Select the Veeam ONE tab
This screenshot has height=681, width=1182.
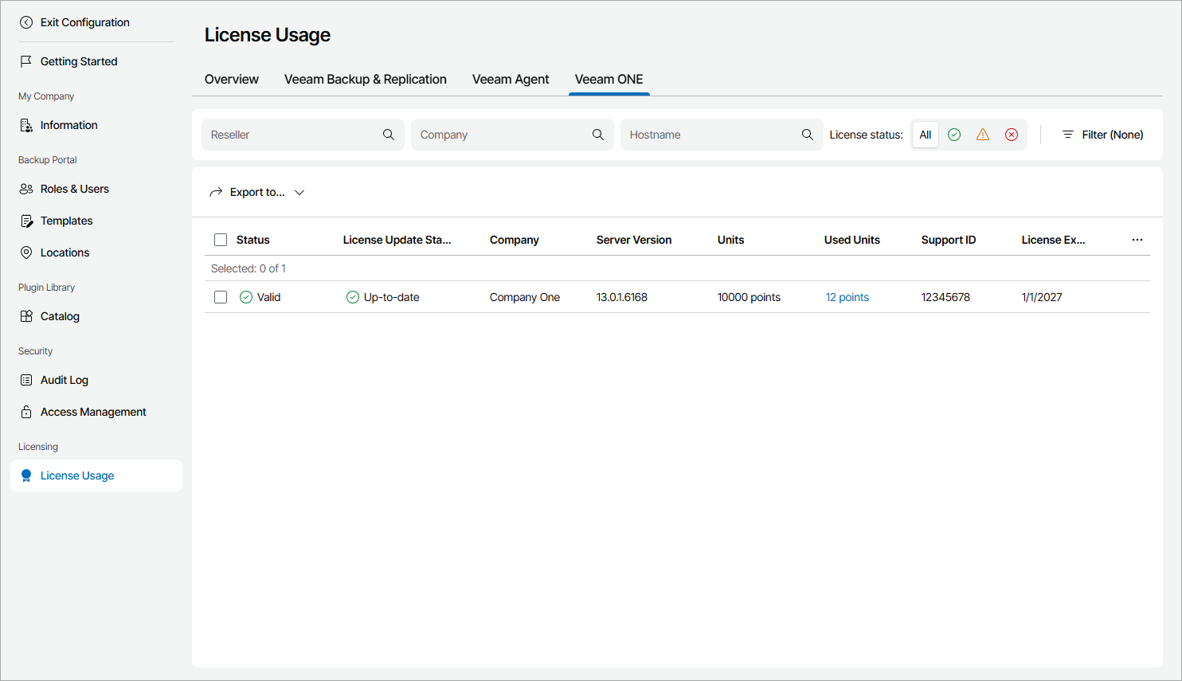click(x=609, y=79)
